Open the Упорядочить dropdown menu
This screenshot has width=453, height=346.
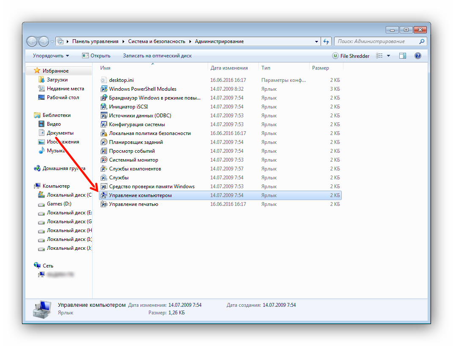pyautogui.click(x=51, y=56)
